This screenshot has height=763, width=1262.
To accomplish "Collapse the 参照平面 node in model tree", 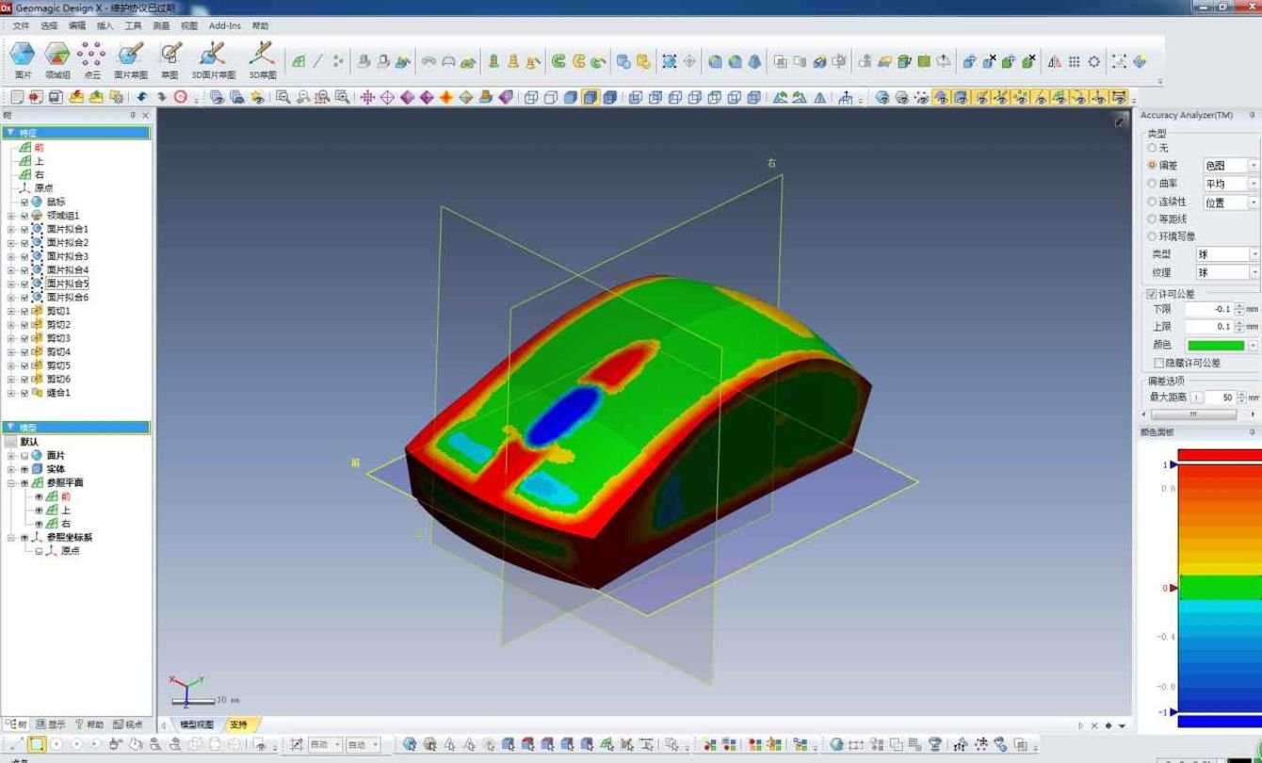I will click(11, 483).
